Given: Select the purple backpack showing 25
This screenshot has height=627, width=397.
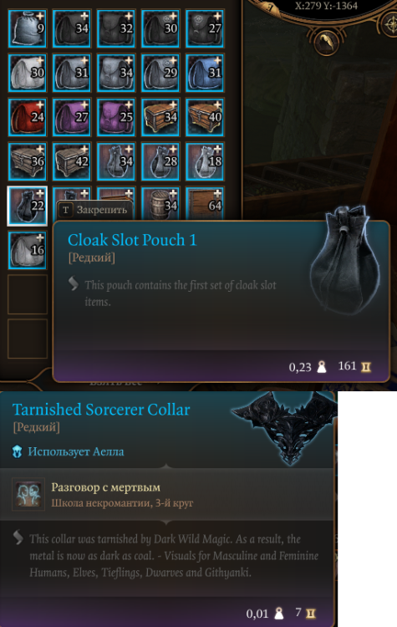Looking at the screenshot, I should coord(116,118).
